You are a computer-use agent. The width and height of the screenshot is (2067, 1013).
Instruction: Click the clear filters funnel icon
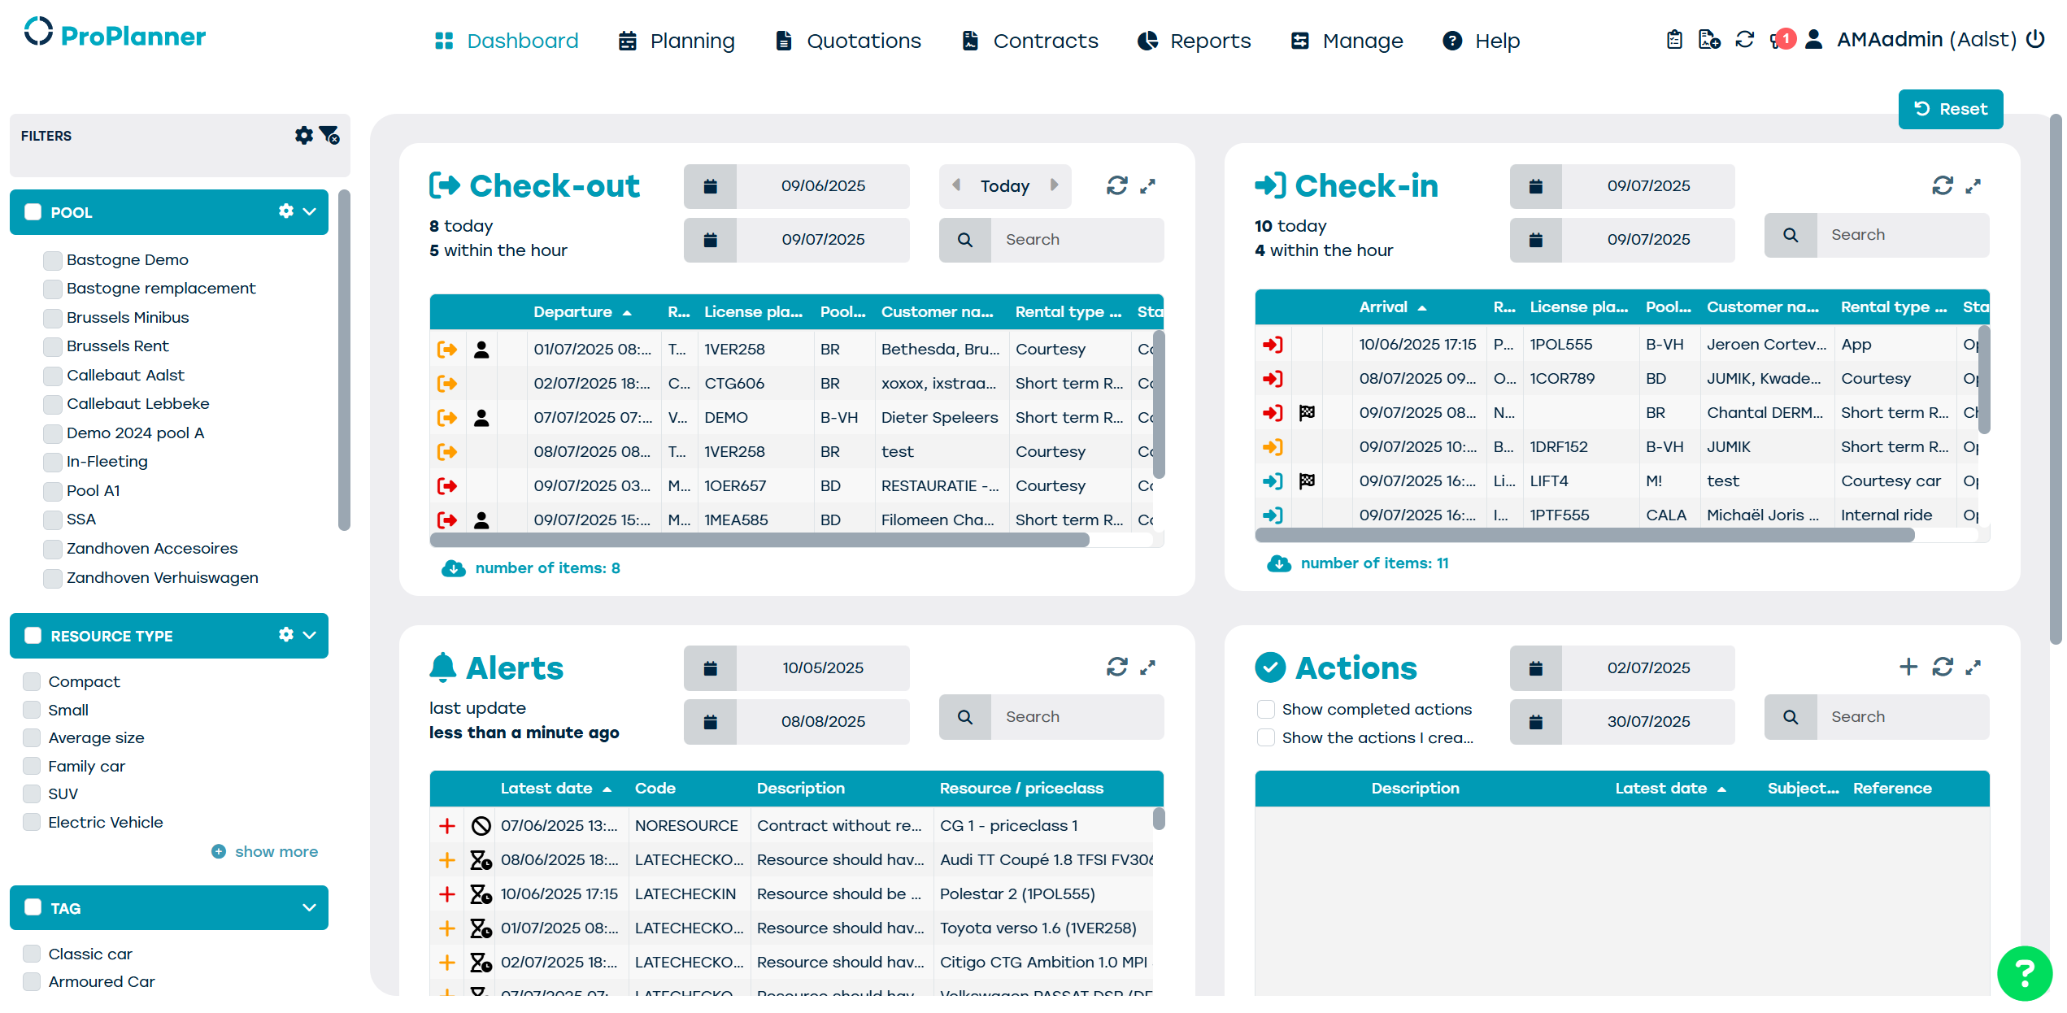[329, 136]
